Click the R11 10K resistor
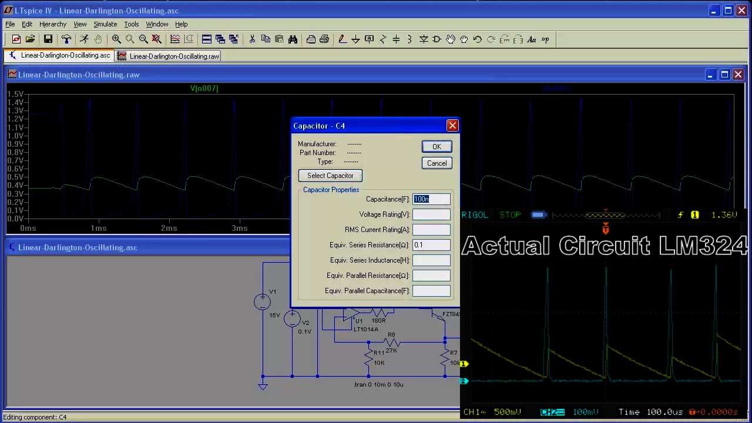The image size is (752, 423). click(369, 356)
